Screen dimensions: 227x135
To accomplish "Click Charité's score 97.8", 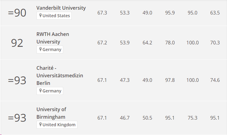I will 170,80.
